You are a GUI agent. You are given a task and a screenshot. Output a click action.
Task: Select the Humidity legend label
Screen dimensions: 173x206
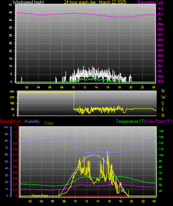click(32, 121)
